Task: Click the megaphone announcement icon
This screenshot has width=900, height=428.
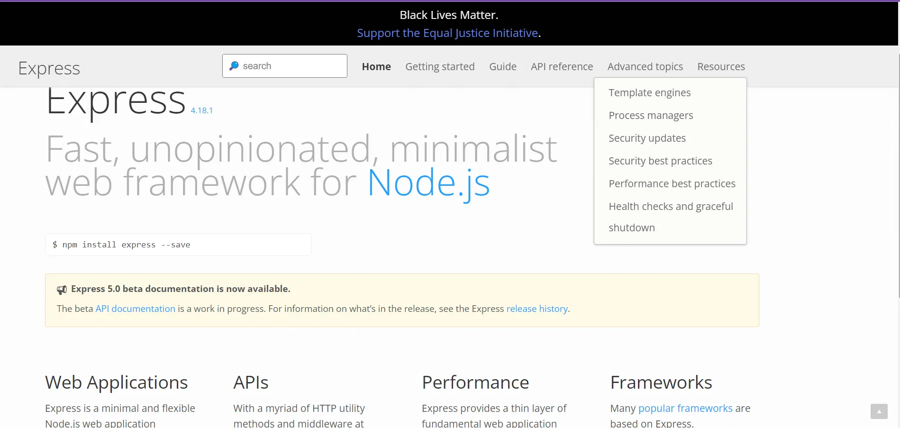Action: (x=62, y=290)
